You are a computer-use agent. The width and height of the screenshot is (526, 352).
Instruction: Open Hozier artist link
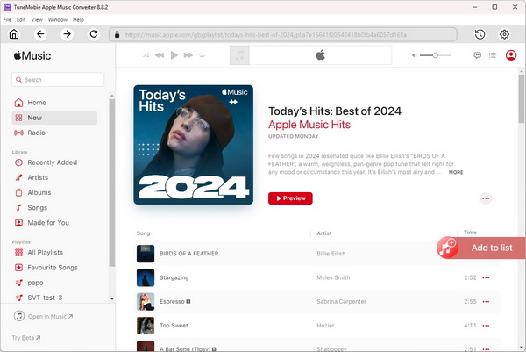[x=325, y=325]
